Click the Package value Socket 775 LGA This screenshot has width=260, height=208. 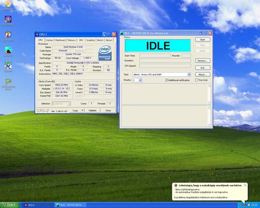click(73, 54)
